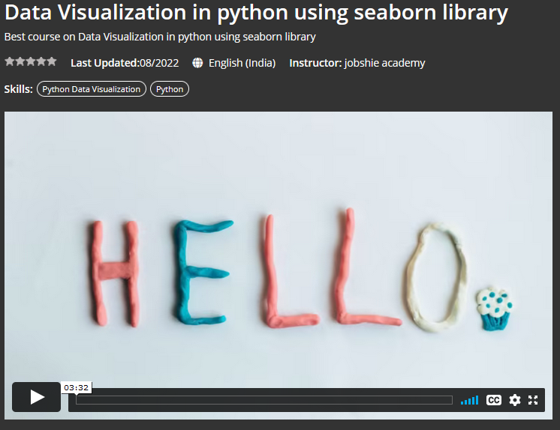Click the course subtitle description
Image resolution: width=560 pixels, height=430 pixels.
(x=160, y=37)
